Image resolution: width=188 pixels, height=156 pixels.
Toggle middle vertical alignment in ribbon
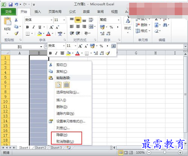click(x=78, y=20)
